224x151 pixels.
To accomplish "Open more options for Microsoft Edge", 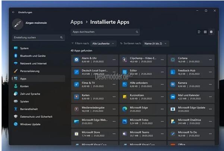I will coord(162,109).
